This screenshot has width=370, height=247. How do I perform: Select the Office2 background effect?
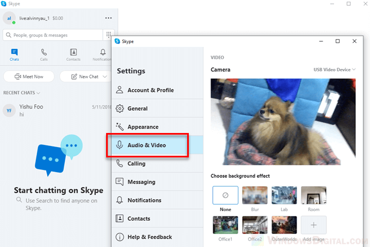coord(255,225)
